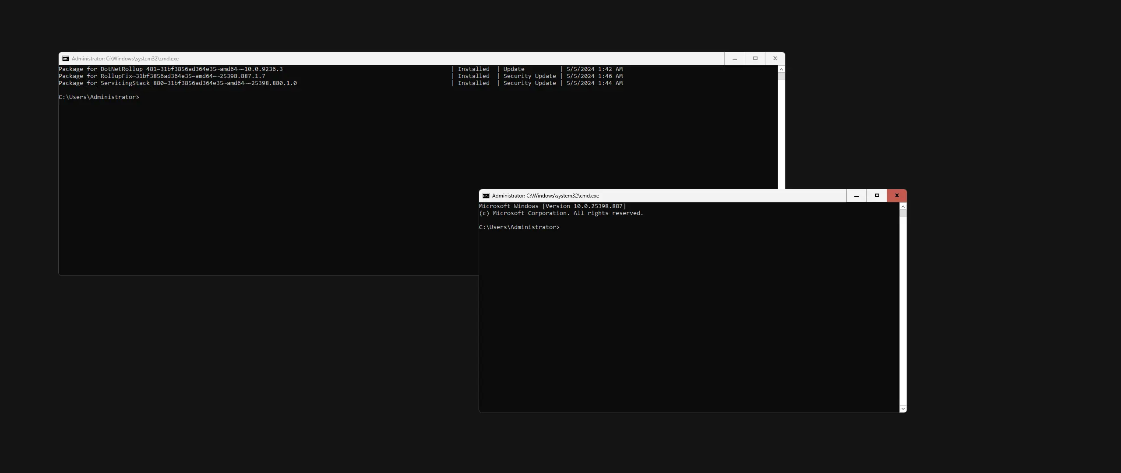Maximize the front command prompt window
Viewport: 1121px width, 473px height.
point(876,196)
